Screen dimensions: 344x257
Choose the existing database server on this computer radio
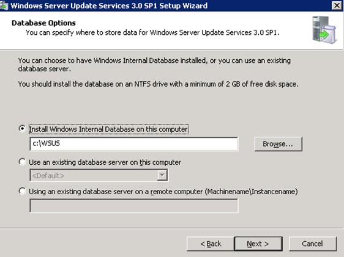[22, 162]
